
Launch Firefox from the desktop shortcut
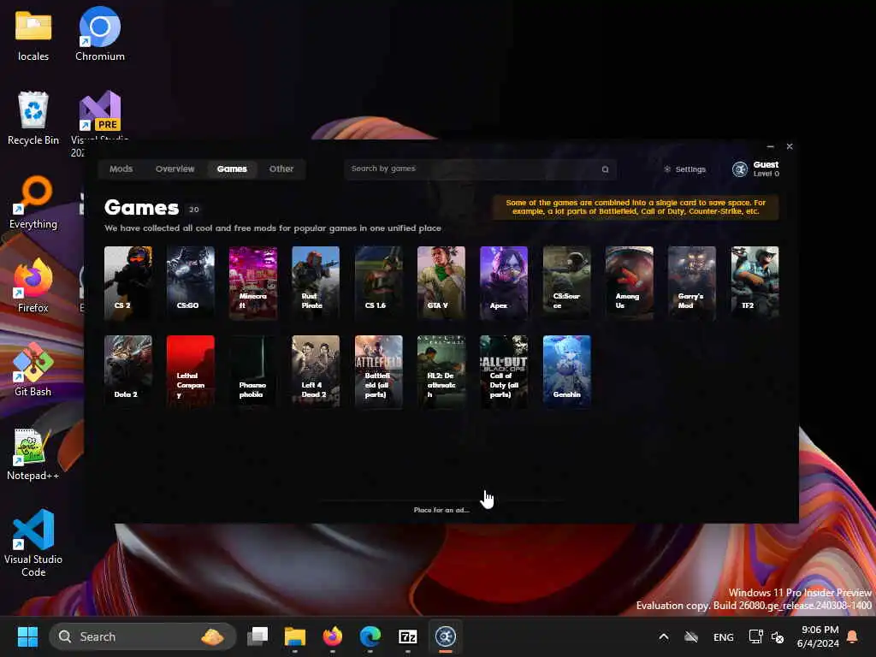coord(33,286)
